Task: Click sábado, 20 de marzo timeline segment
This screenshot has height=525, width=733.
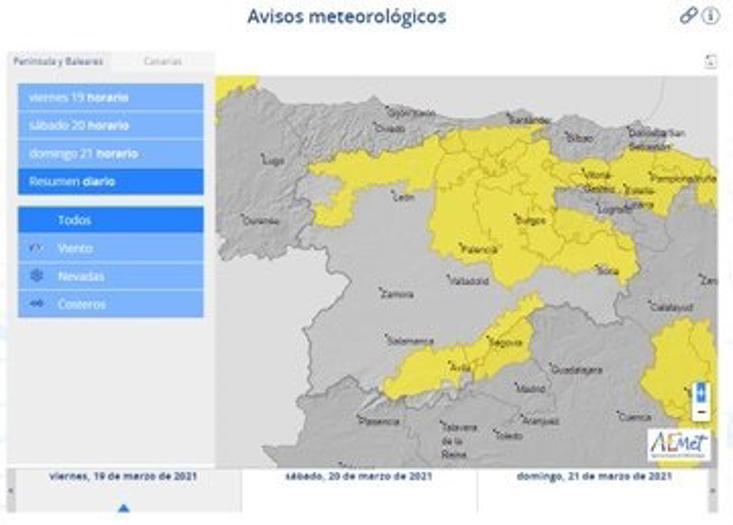Action: click(x=359, y=490)
